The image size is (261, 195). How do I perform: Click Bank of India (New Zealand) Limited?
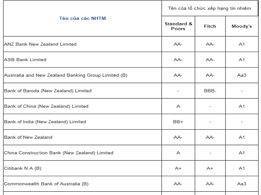pyautogui.click(x=45, y=122)
